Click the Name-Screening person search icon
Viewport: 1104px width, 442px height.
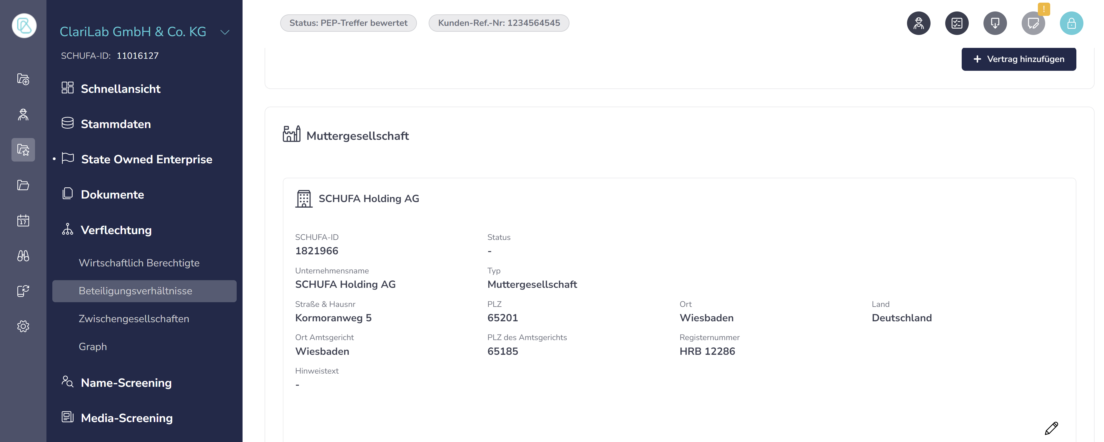[67, 382]
